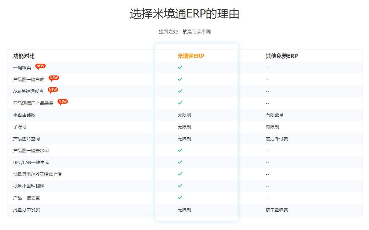Click 无限制 in the 产品图片空间 row
The width and height of the screenshot is (369, 230).
[184, 139]
